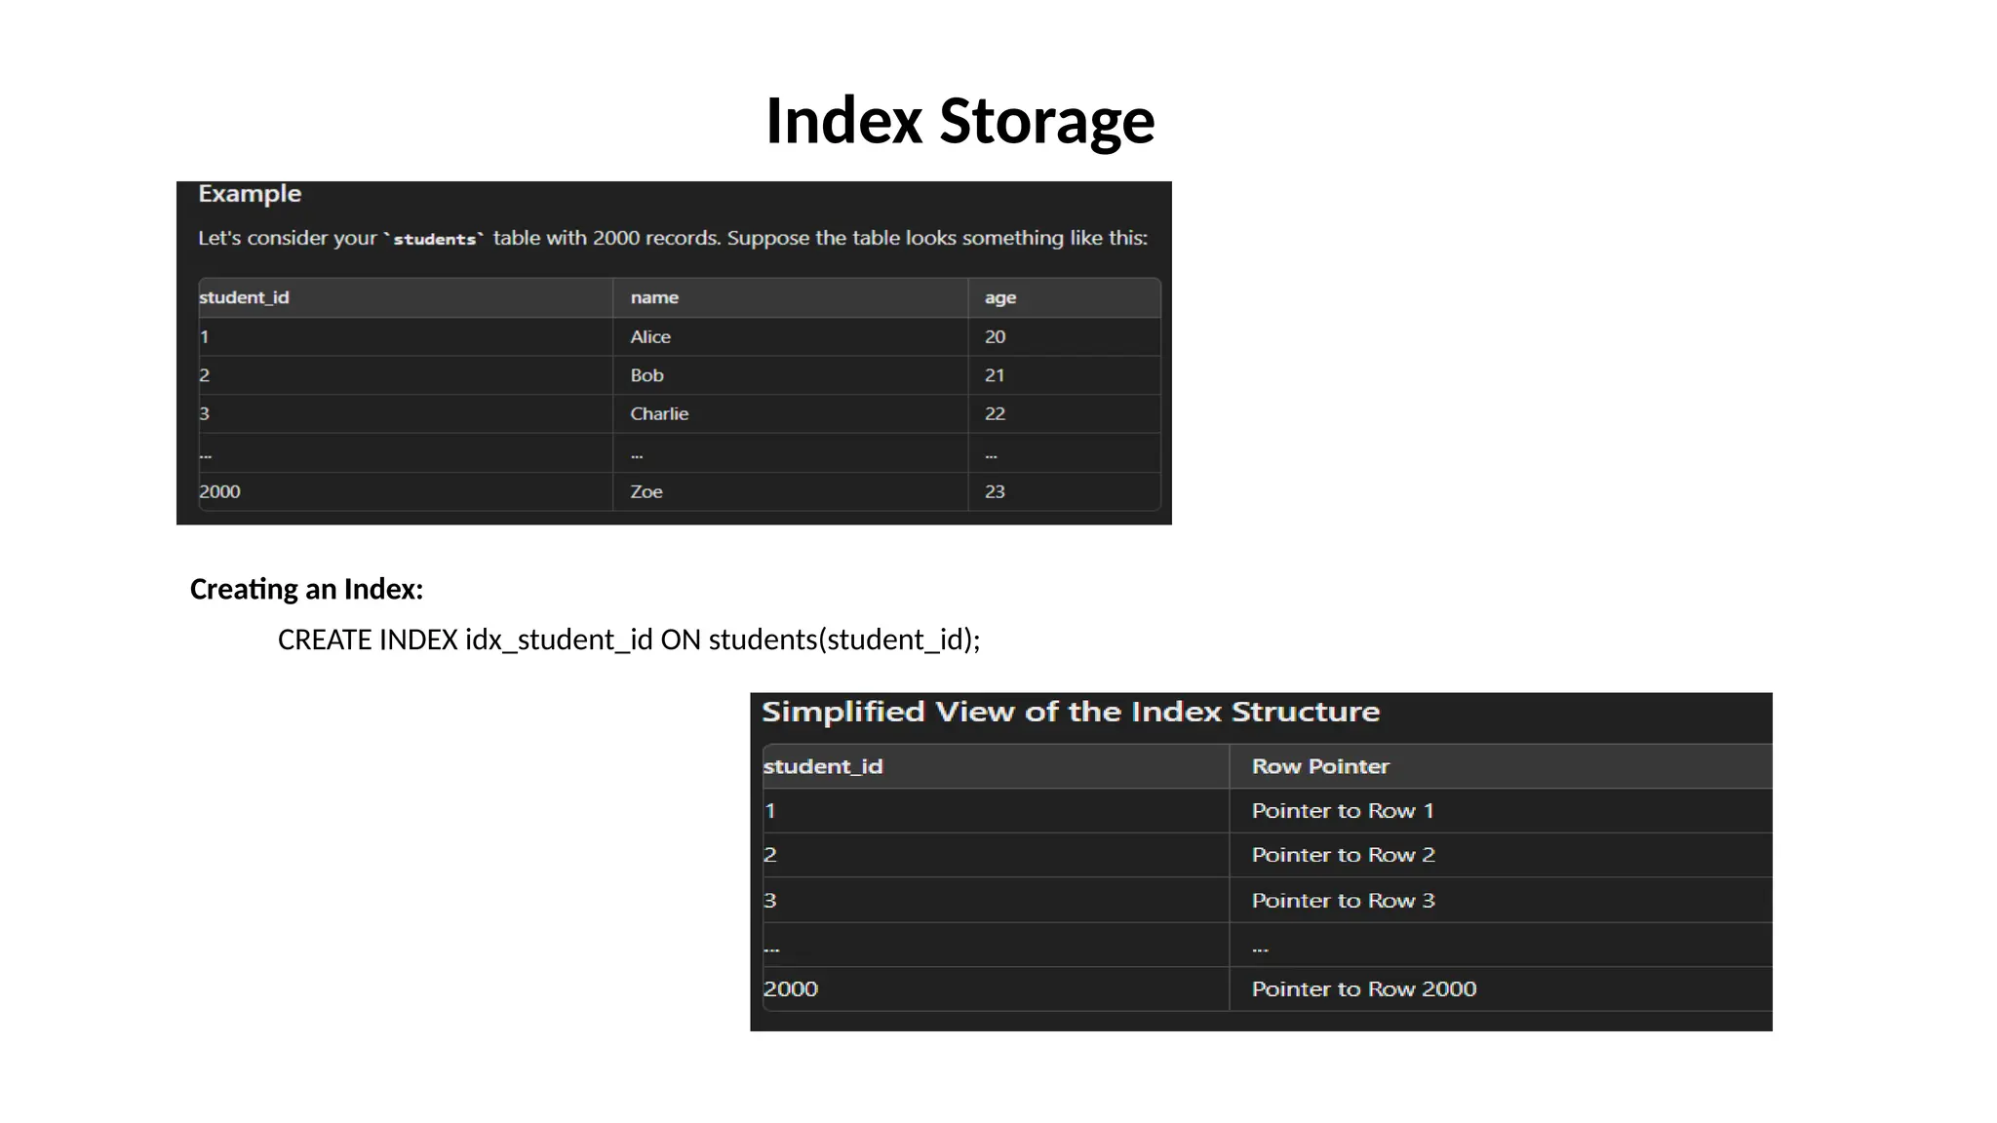
Task: Select the Zoe cell in last row
Action: coord(646,491)
